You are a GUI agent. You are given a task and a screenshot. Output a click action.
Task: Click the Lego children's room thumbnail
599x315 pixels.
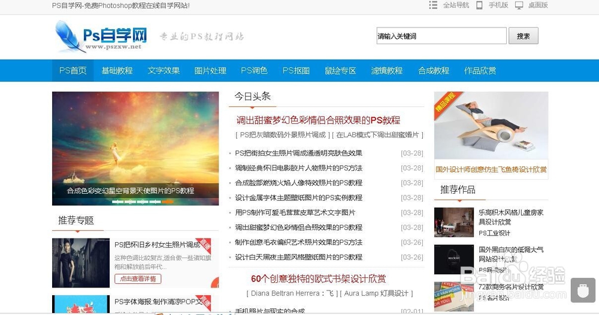(454, 222)
